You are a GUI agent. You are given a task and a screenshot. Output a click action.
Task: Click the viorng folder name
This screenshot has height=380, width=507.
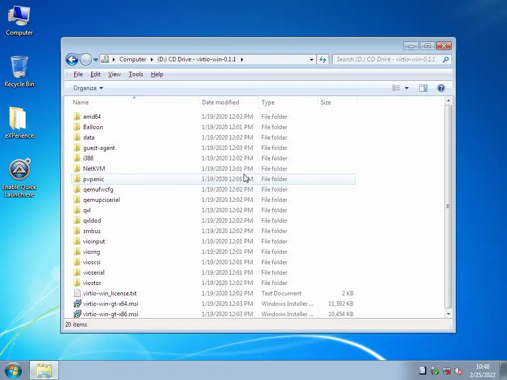92,252
